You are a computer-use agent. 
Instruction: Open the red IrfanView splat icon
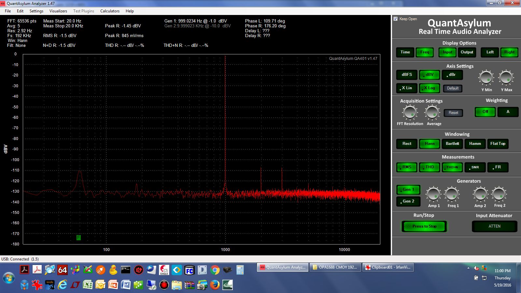click(x=37, y=285)
